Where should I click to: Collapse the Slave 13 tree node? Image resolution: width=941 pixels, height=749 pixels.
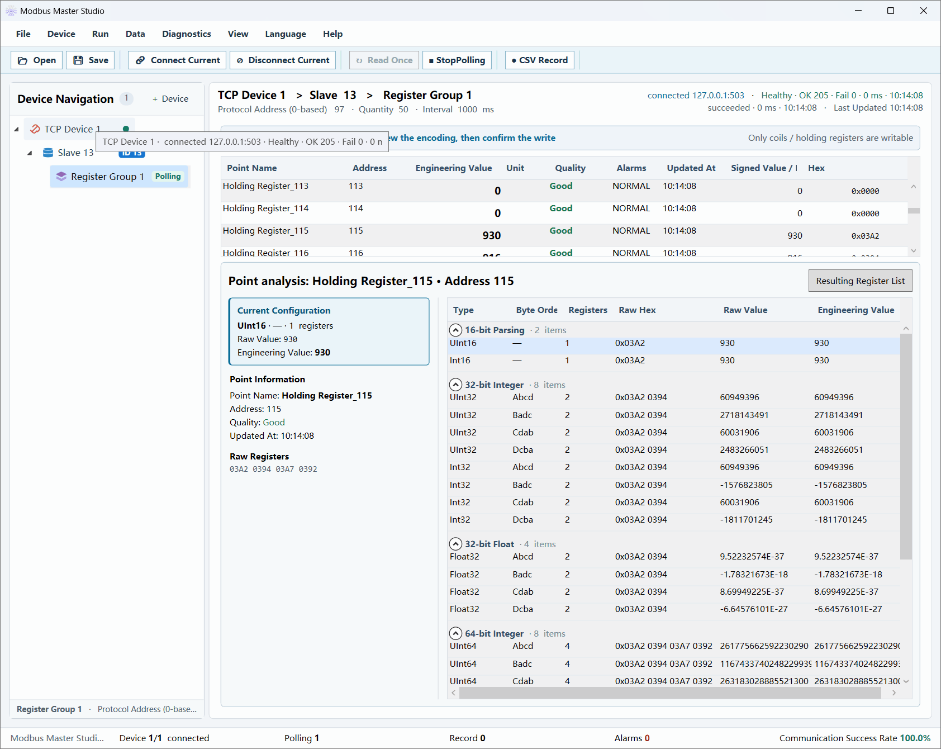click(x=30, y=153)
